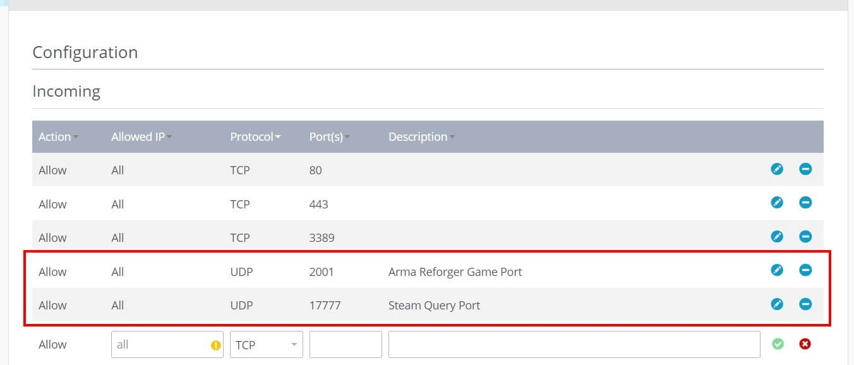Sort by Port(s) column header
The image size is (854, 365).
[x=330, y=137]
